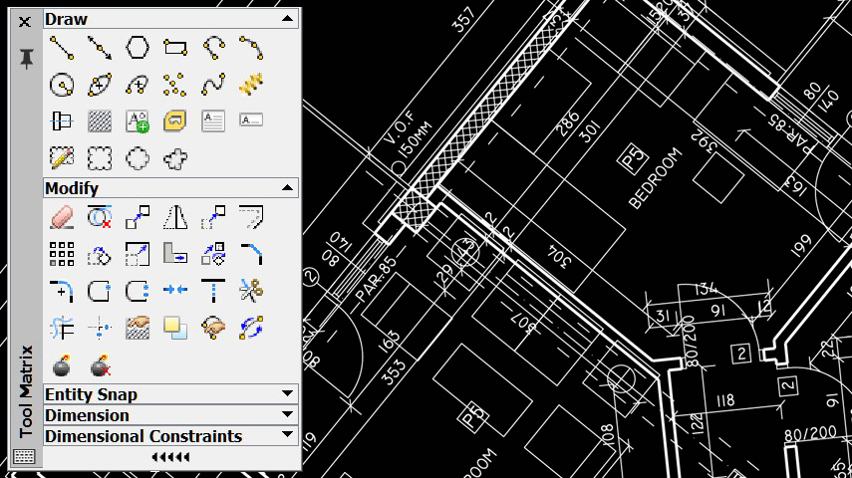
Task: Click the Array grid tool
Action: (62, 253)
